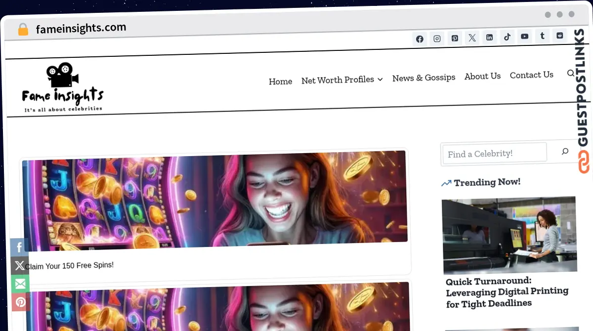
Task: Pin page using floating Pinterest button
Action: (21, 302)
